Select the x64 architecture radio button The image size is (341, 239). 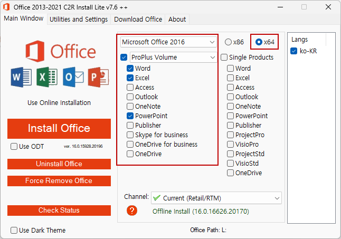point(259,42)
